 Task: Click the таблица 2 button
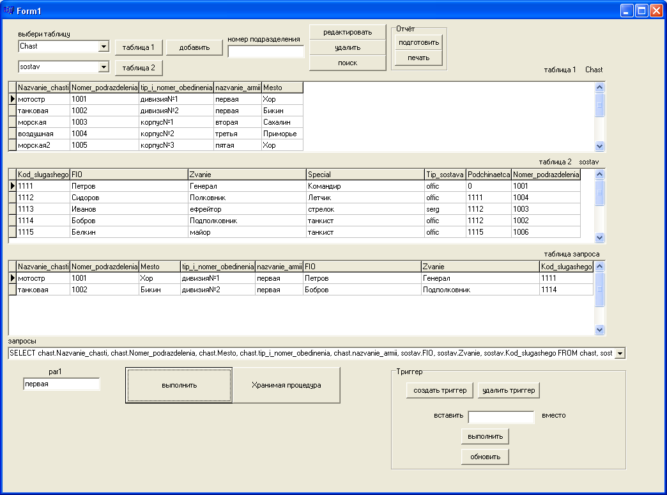(139, 68)
